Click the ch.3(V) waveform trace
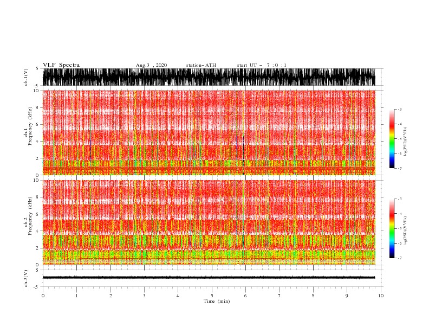Screen dimensions: 429x332 click(209, 278)
